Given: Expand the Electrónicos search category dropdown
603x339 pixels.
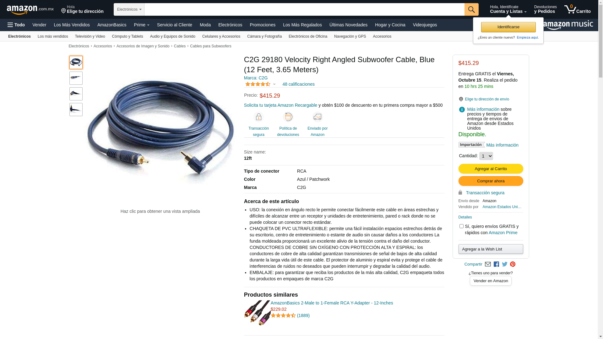Looking at the screenshot, I should (129, 9).
